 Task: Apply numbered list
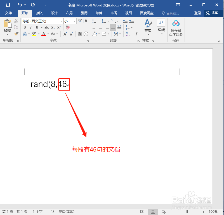[104, 21]
